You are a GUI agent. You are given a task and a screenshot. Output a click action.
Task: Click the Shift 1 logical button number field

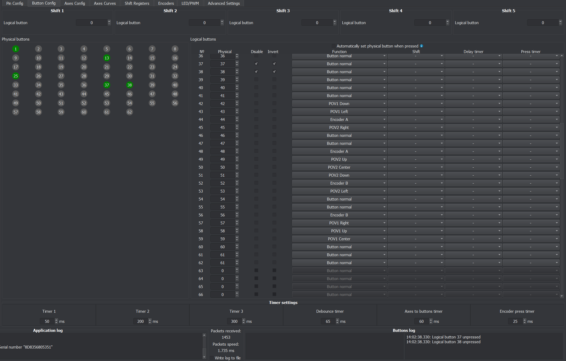click(92, 23)
